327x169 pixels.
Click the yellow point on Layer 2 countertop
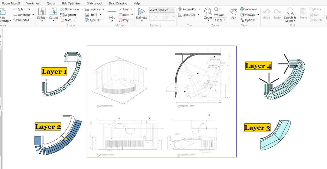click(x=66, y=139)
